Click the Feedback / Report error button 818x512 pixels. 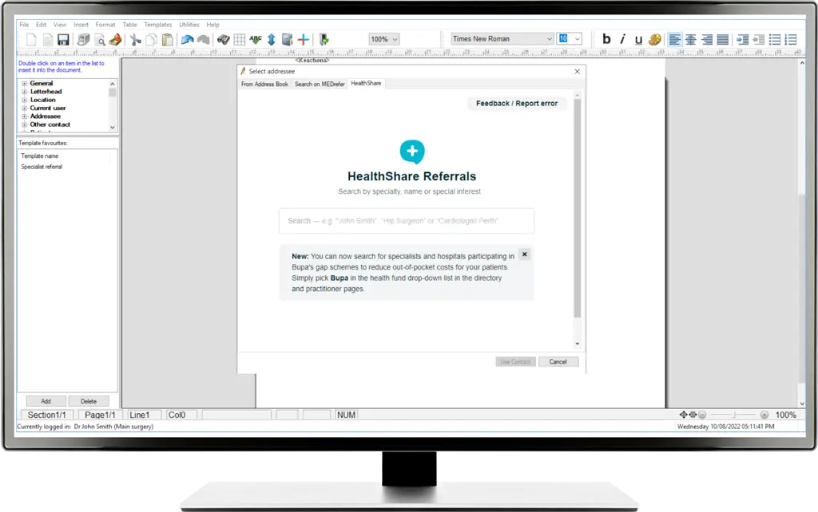pos(517,104)
